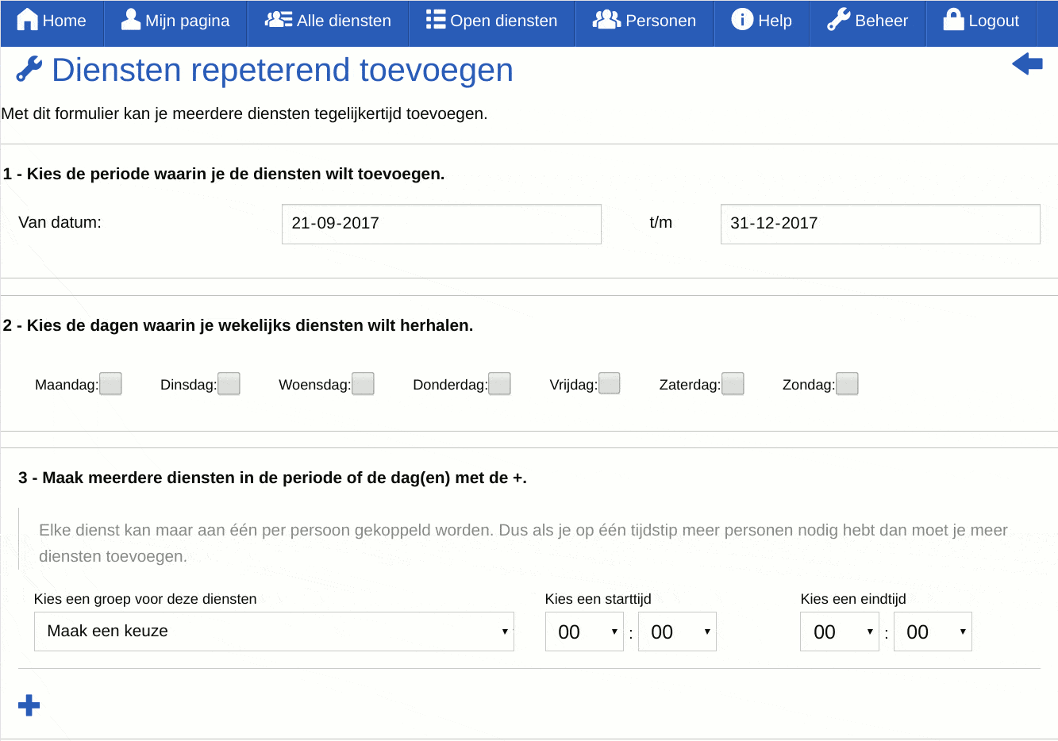Toggle the Zondag checkbox
Screen dimensions: 1058x741
coord(847,383)
